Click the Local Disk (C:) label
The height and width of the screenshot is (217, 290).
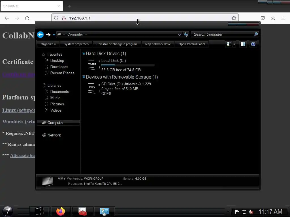[x=114, y=61]
